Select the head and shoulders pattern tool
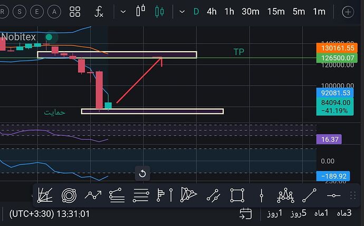 coord(285,195)
